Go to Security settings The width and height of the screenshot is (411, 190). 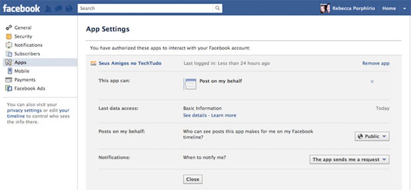(x=23, y=37)
